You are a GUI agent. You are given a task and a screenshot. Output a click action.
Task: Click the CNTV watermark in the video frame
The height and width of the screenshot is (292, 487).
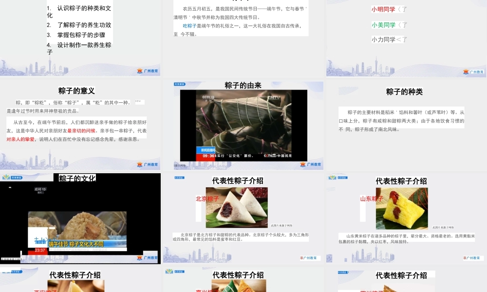[274, 97]
